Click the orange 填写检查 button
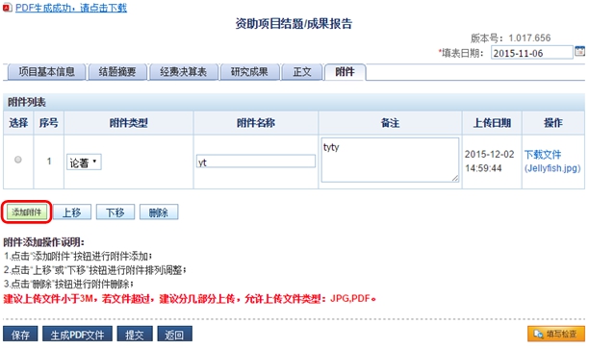This screenshot has width=589, height=349. tap(556, 334)
